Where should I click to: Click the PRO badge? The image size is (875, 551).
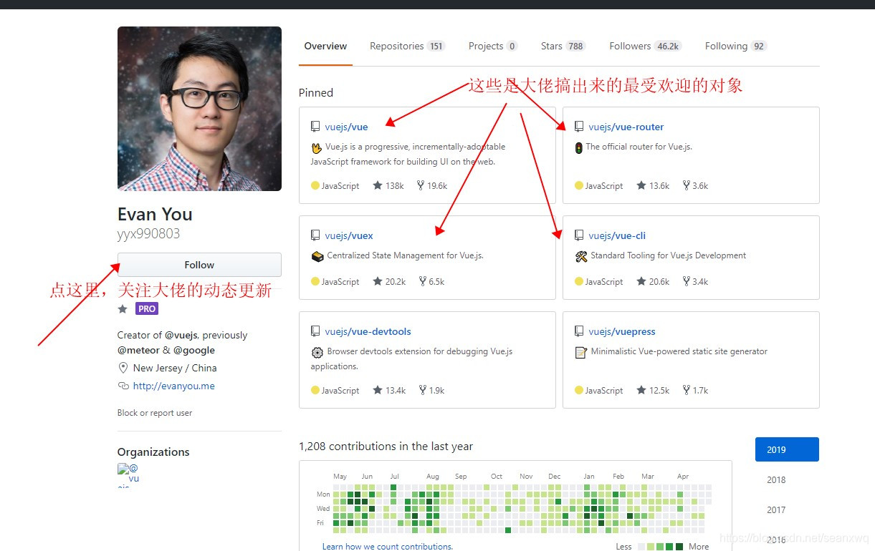coord(147,308)
